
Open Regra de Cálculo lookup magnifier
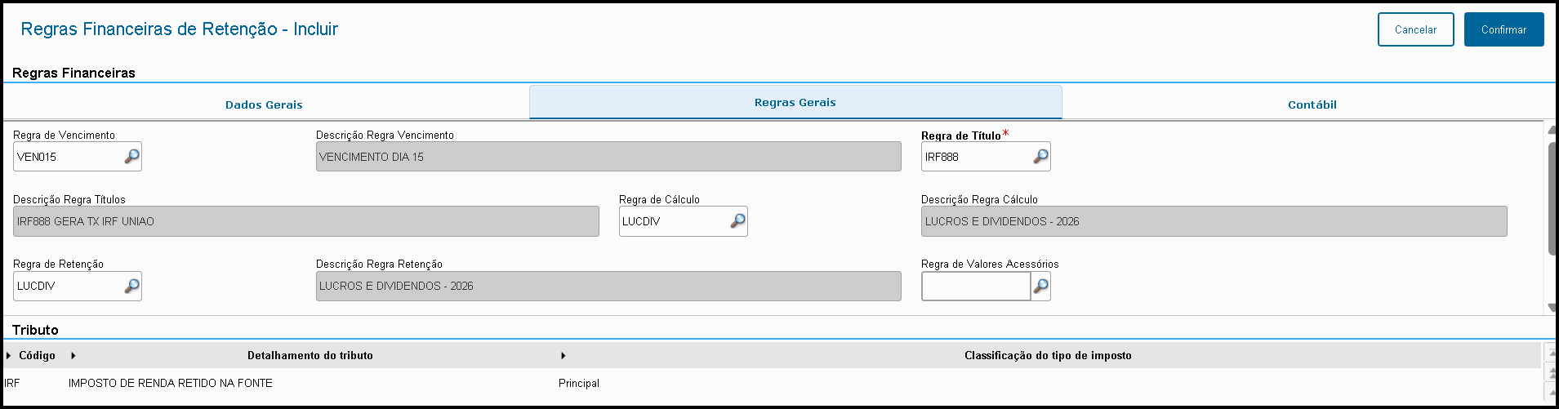(737, 220)
